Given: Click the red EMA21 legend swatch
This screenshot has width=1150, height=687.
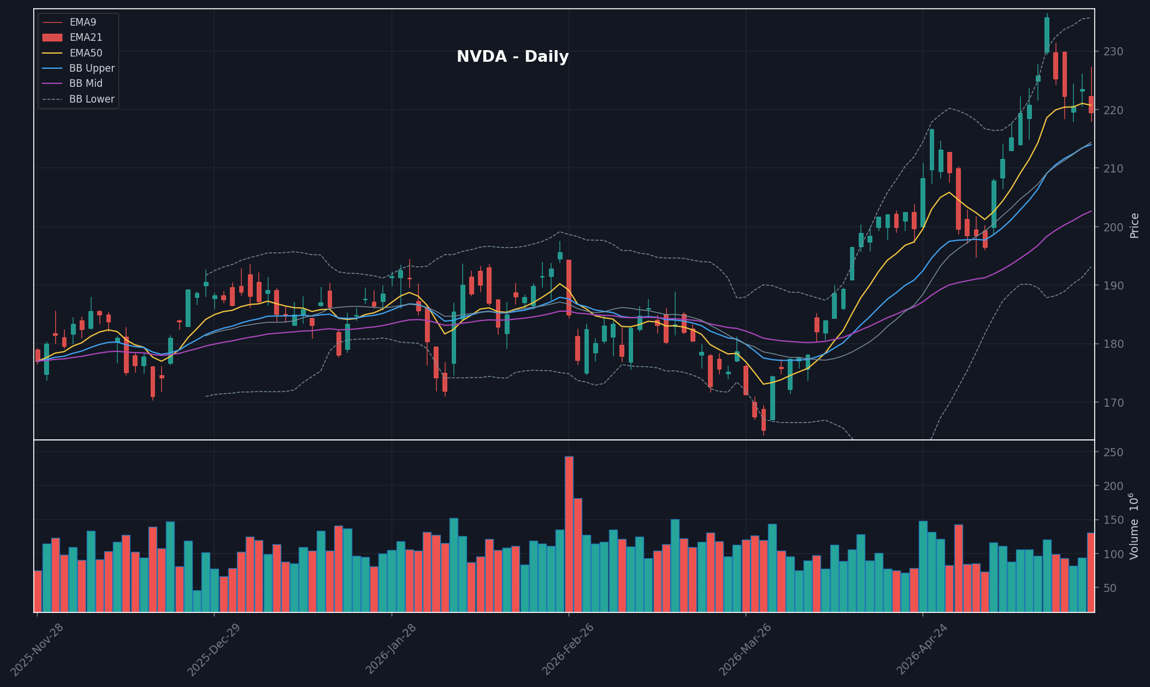Looking at the screenshot, I should [52, 37].
